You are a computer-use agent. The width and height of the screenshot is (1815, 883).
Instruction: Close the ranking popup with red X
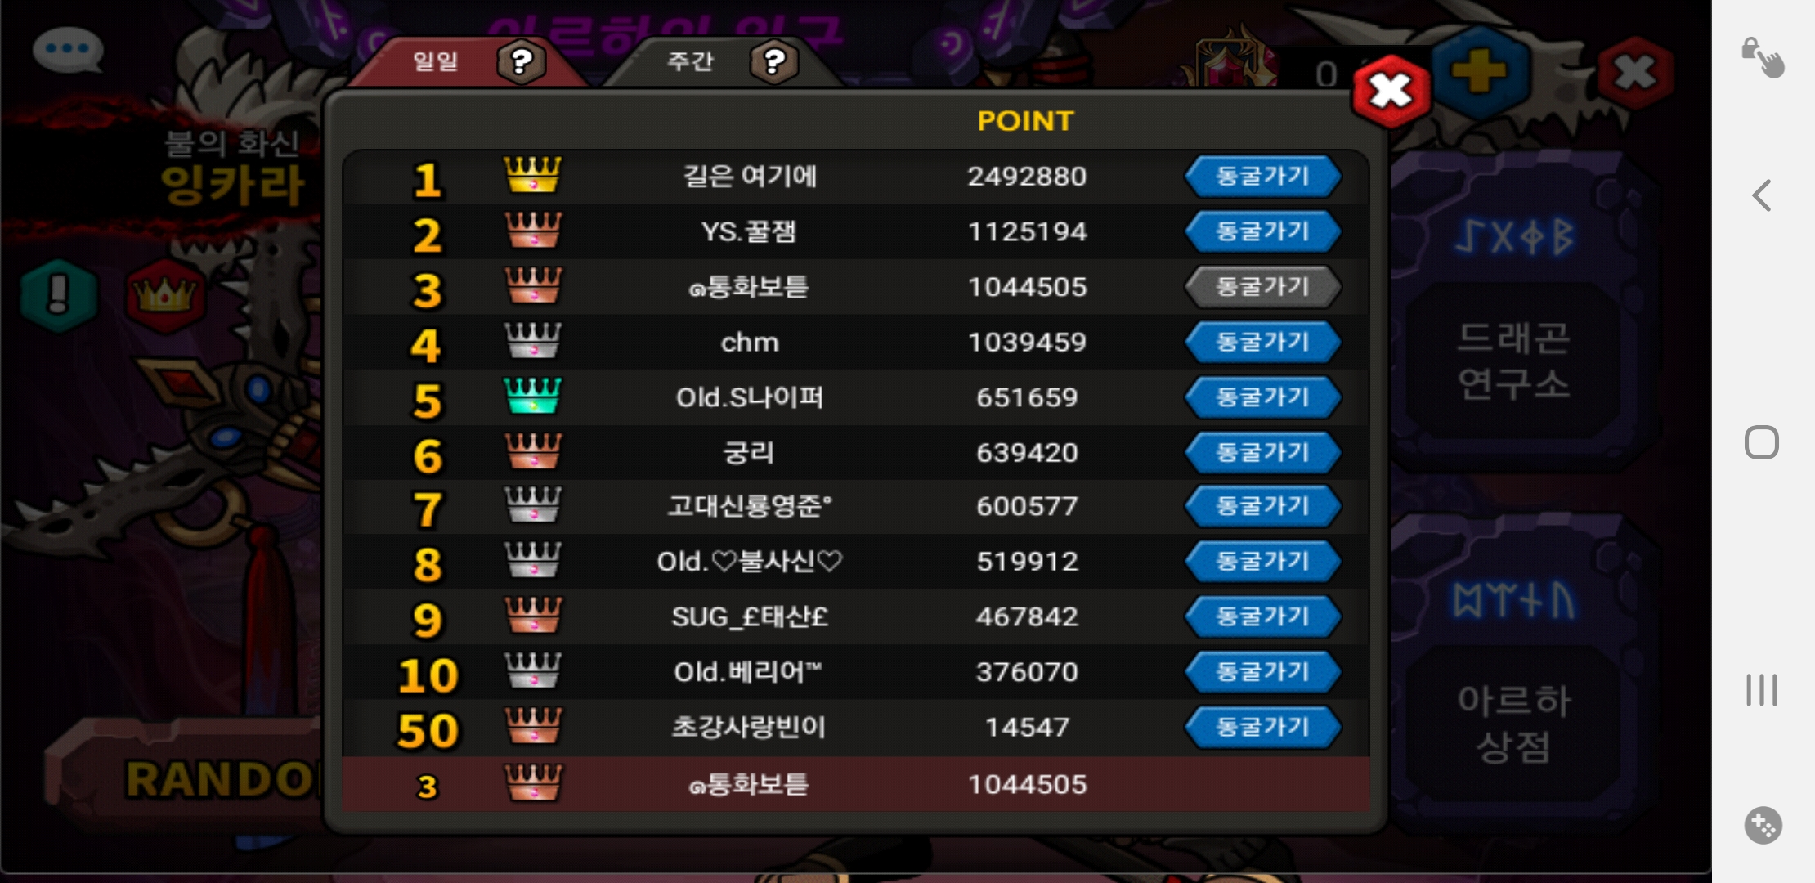pos(1391,91)
